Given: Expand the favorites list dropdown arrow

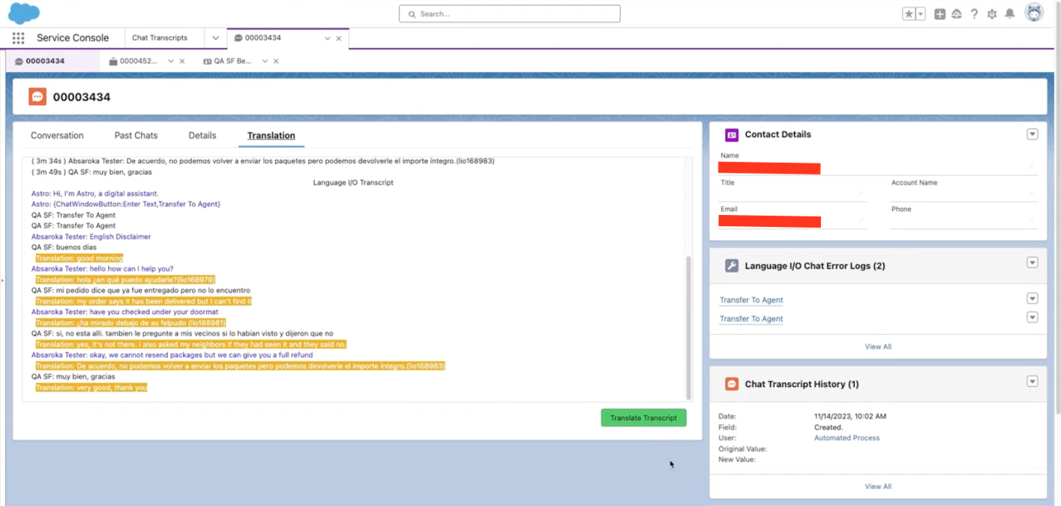Looking at the screenshot, I should tap(921, 14).
